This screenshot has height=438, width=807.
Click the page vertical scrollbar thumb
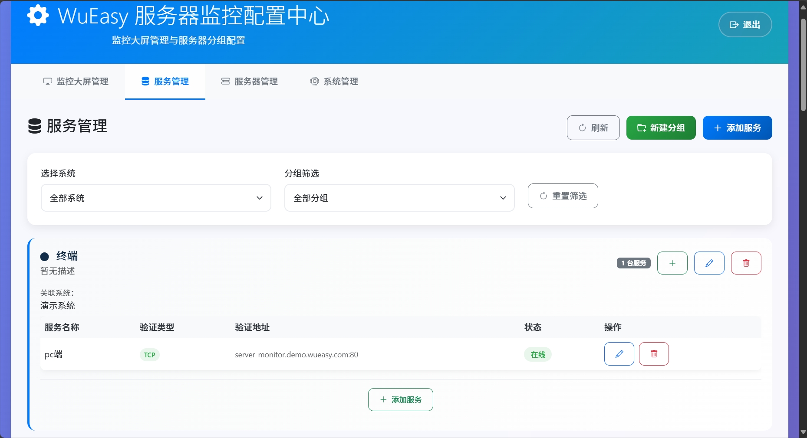click(803, 65)
